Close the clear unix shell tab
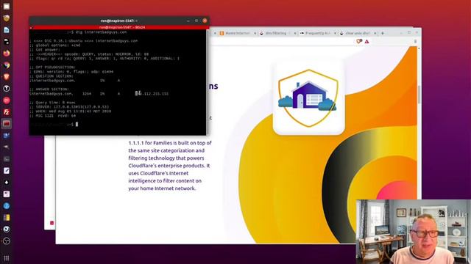The width and height of the screenshot is (471, 264). (375, 33)
